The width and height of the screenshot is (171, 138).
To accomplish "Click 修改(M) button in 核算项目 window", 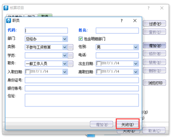I will tap(154, 53).
